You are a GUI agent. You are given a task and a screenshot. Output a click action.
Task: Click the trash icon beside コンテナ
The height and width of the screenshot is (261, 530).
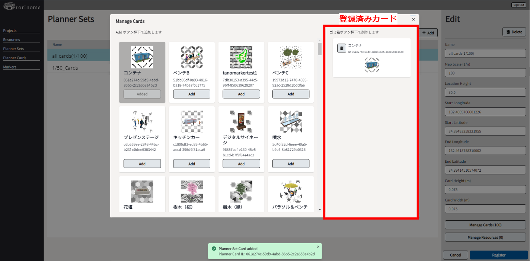(x=341, y=48)
